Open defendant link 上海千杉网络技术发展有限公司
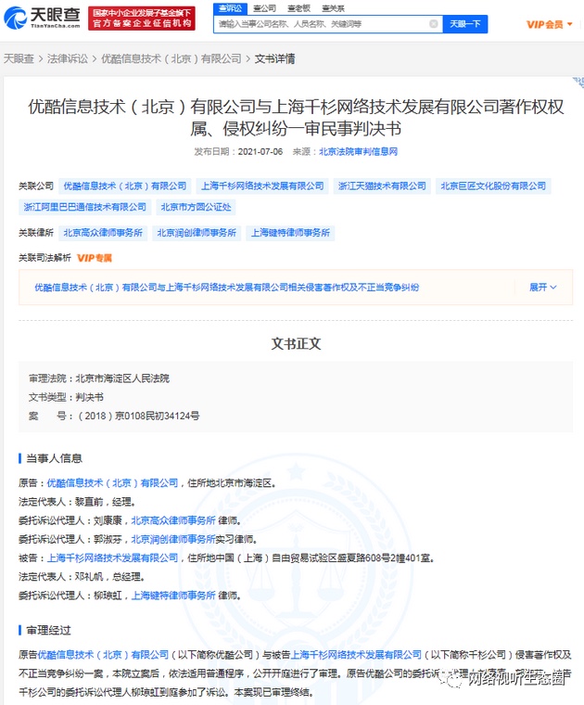The width and height of the screenshot is (584, 705). pos(112,558)
